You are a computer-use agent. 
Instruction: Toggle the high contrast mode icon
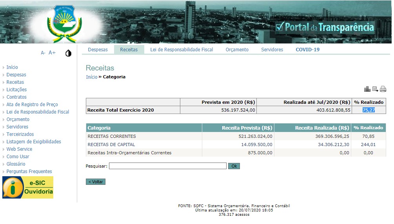pyautogui.click(x=68, y=53)
